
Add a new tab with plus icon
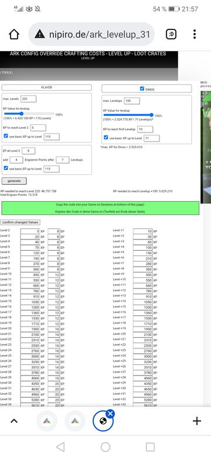click(x=197, y=421)
